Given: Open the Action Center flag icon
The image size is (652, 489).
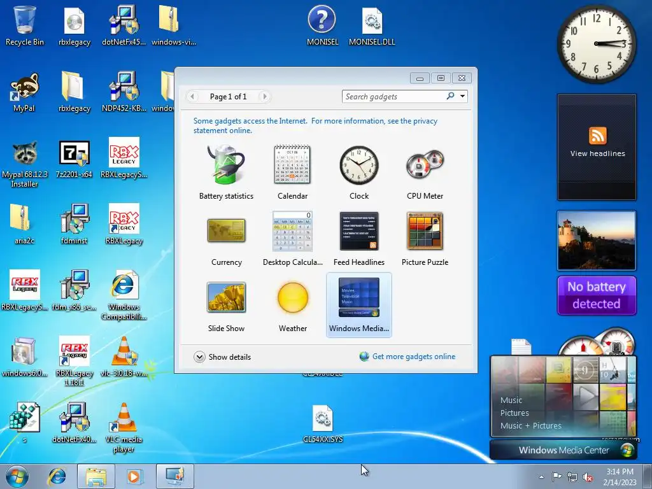Looking at the screenshot, I should coord(556,476).
